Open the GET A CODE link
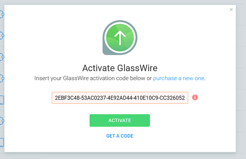Viewport: 246px width, 159px height. click(120, 136)
